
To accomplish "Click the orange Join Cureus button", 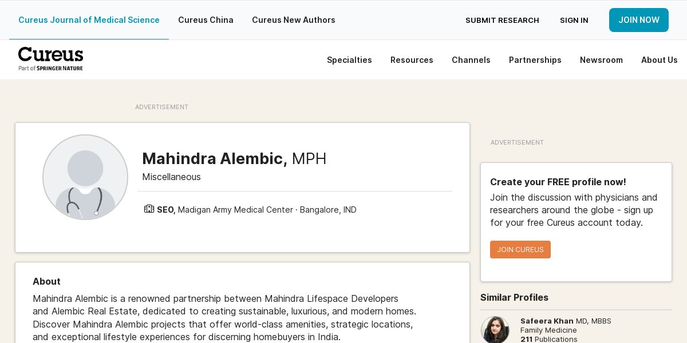I will [x=520, y=249].
